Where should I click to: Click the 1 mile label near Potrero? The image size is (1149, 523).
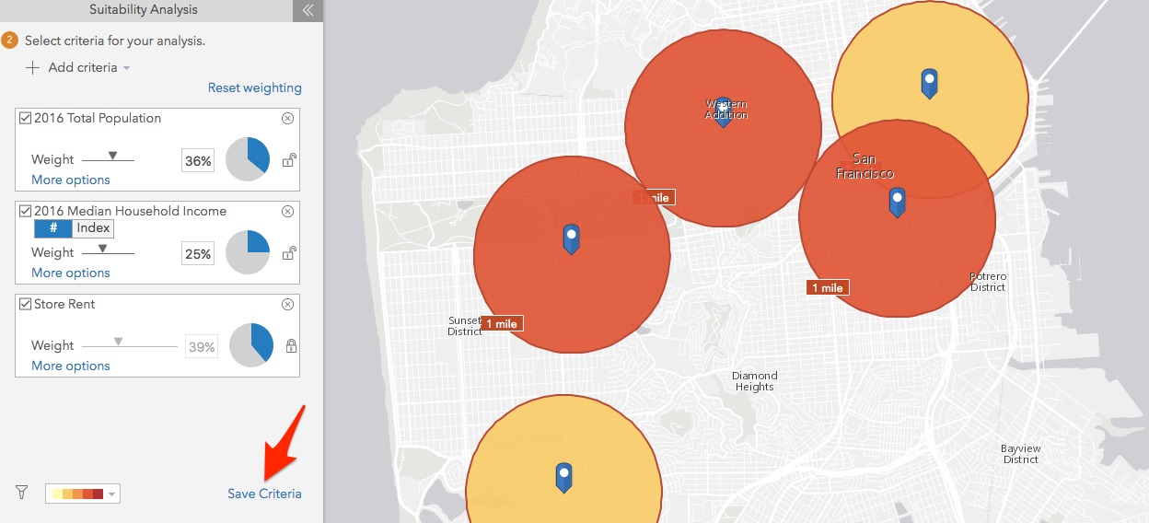coord(827,287)
